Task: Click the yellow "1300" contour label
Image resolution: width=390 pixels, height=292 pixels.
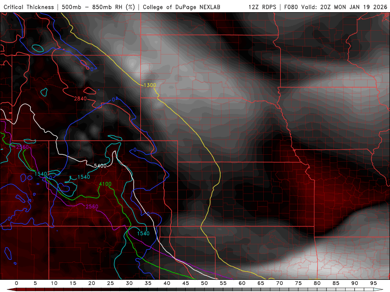Action: [150, 85]
